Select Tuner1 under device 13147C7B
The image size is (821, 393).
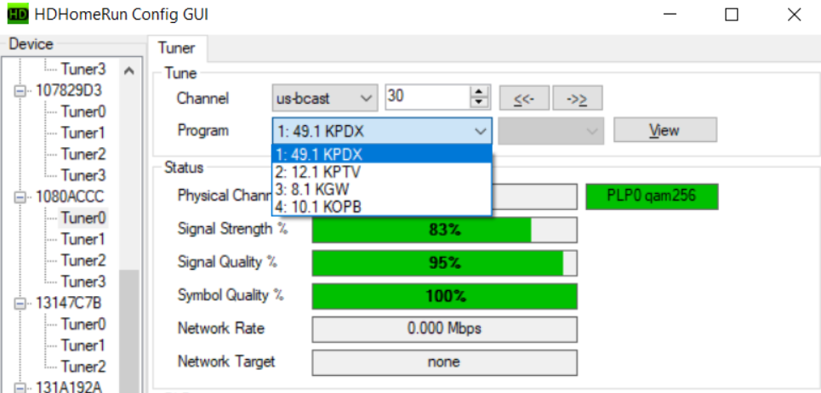coord(83,345)
